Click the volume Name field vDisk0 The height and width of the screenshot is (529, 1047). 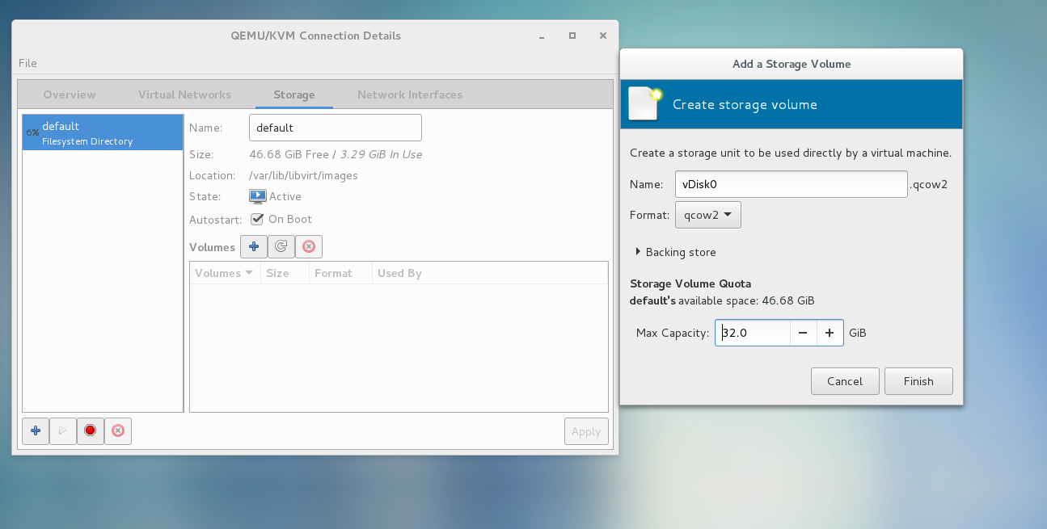(792, 184)
